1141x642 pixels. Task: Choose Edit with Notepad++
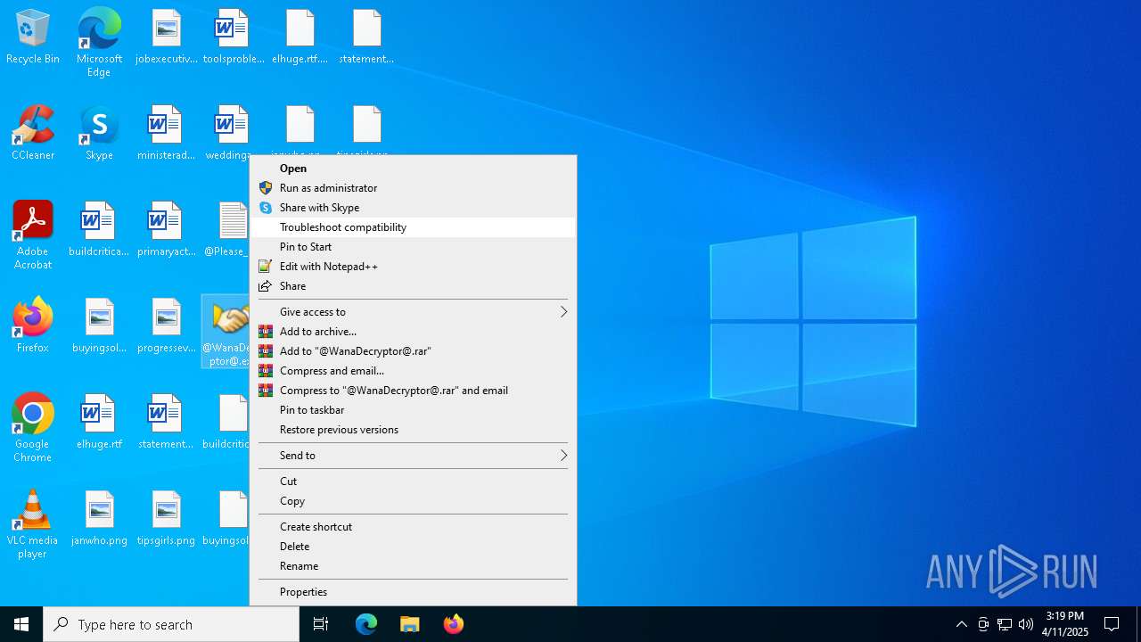413,267
